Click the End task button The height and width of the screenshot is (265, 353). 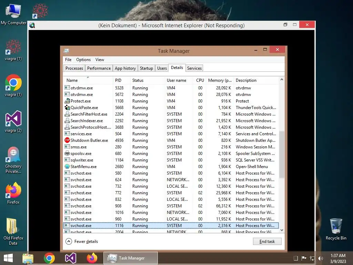[x=267, y=241]
